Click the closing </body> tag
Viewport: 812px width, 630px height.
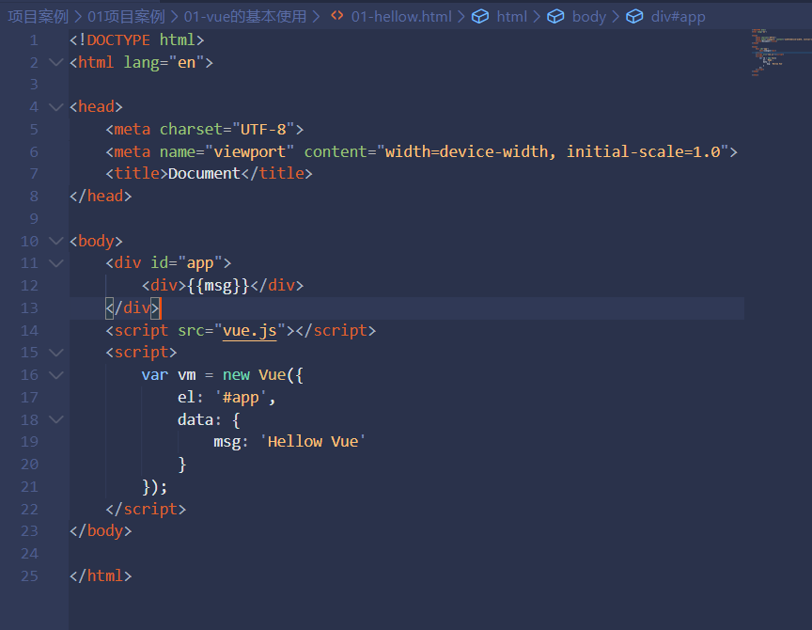(x=101, y=530)
